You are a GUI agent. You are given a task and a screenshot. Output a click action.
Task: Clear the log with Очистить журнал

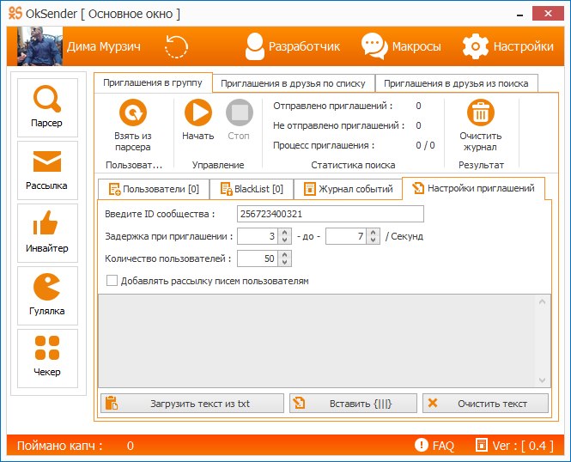(481, 125)
